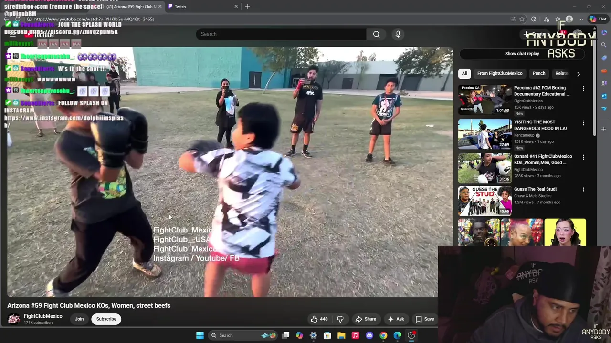Click the YouTube search magnifier button
The image size is (611, 343).
tap(376, 34)
